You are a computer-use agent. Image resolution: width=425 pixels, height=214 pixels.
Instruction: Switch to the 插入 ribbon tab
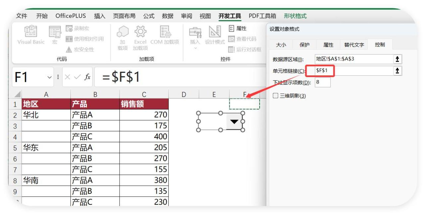[x=100, y=16]
